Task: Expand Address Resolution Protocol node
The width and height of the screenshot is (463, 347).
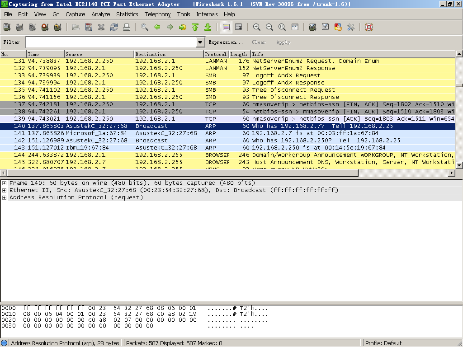Action: [x=5, y=198]
